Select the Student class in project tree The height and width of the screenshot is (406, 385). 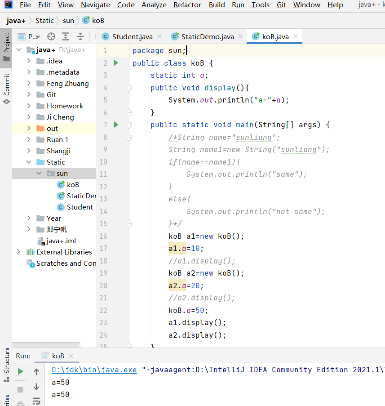pyautogui.click(x=80, y=207)
